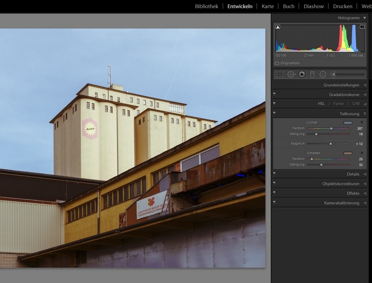This screenshot has height=283, width=372.
Task: Click the adjustment brush slider knob
Action: [333, 74]
